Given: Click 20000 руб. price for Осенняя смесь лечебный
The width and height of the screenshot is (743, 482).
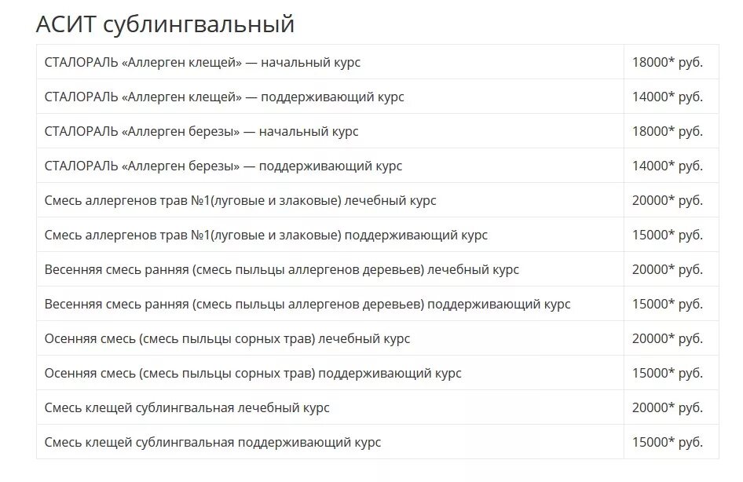Looking at the screenshot, I should click(x=667, y=338).
